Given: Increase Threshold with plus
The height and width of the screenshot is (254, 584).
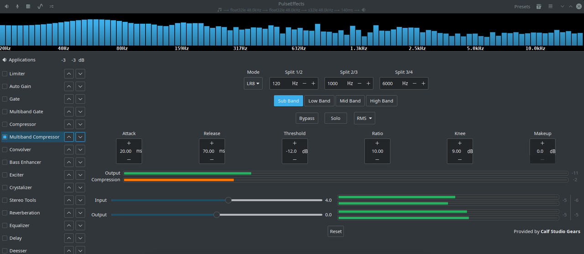Looking at the screenshot, I should coord(295,143).
